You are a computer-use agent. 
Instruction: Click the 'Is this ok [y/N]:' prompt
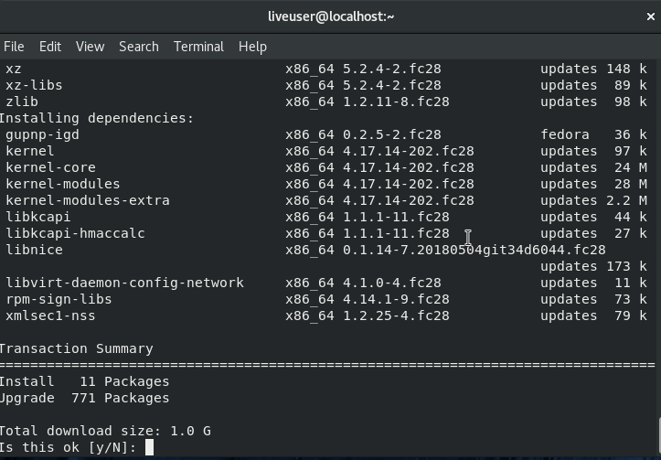pos(68,447)
